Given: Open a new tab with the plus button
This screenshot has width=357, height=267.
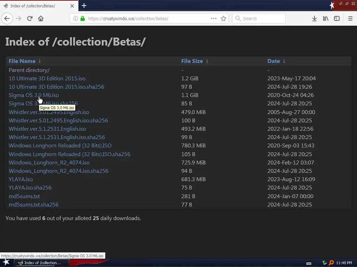Looking at the screenshot, I should point(84,6).
